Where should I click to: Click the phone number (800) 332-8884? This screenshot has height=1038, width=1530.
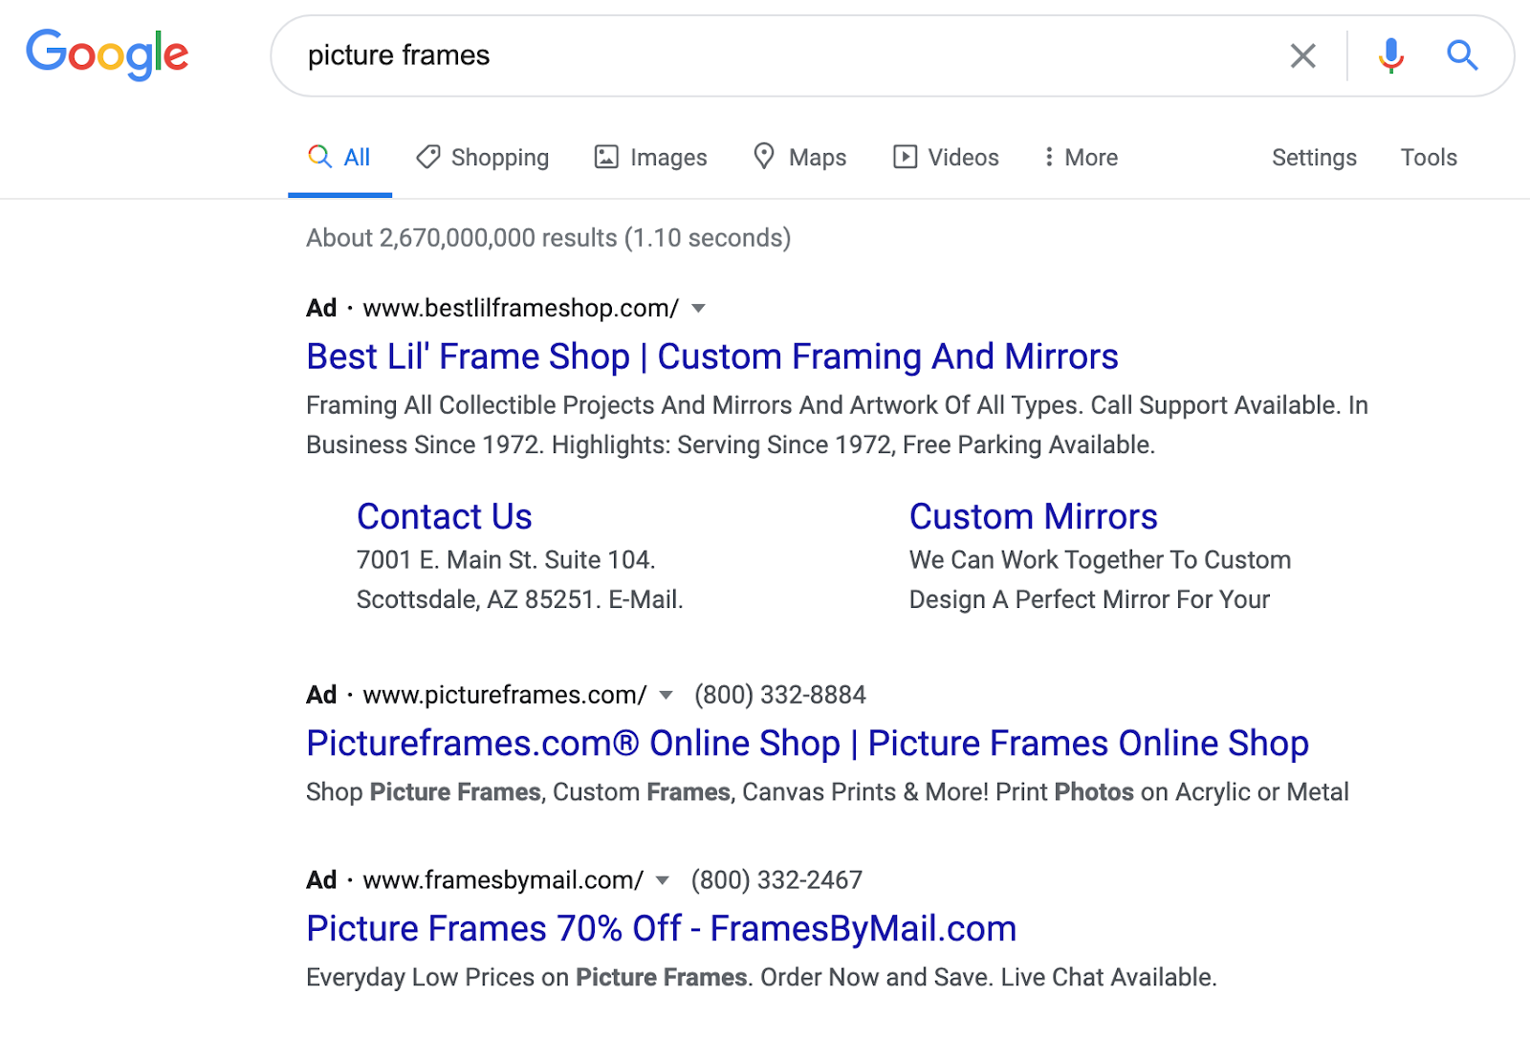[780, 695]
